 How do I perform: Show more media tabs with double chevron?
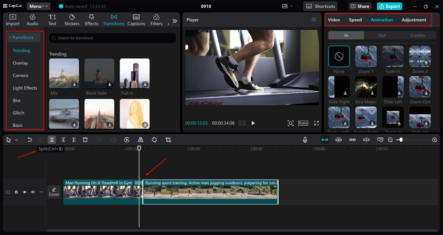pos(175,21)
